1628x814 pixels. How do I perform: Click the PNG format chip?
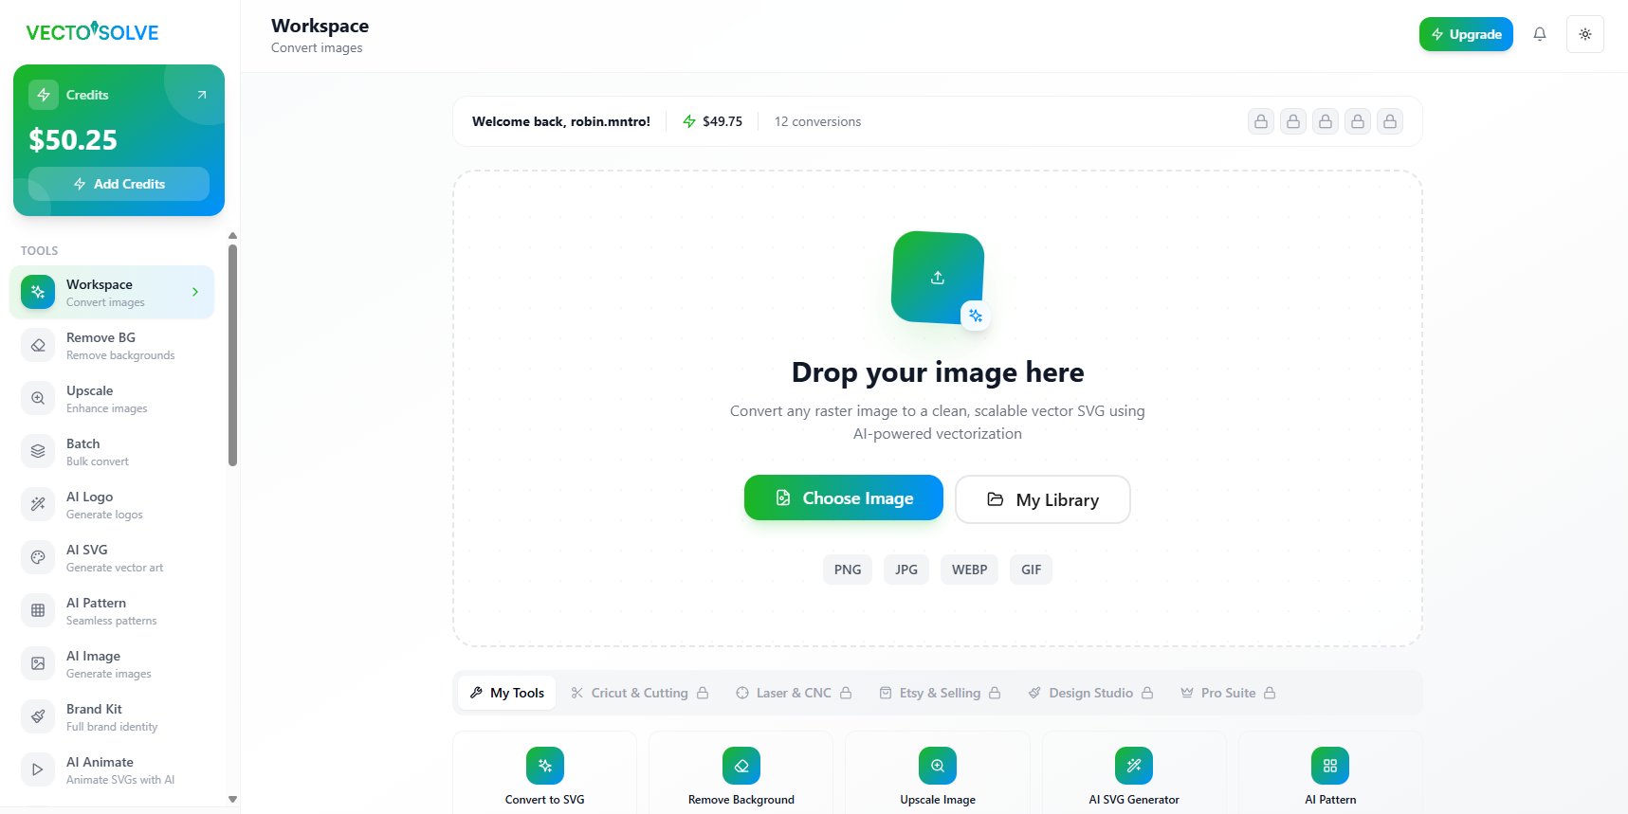pos(848,570)
